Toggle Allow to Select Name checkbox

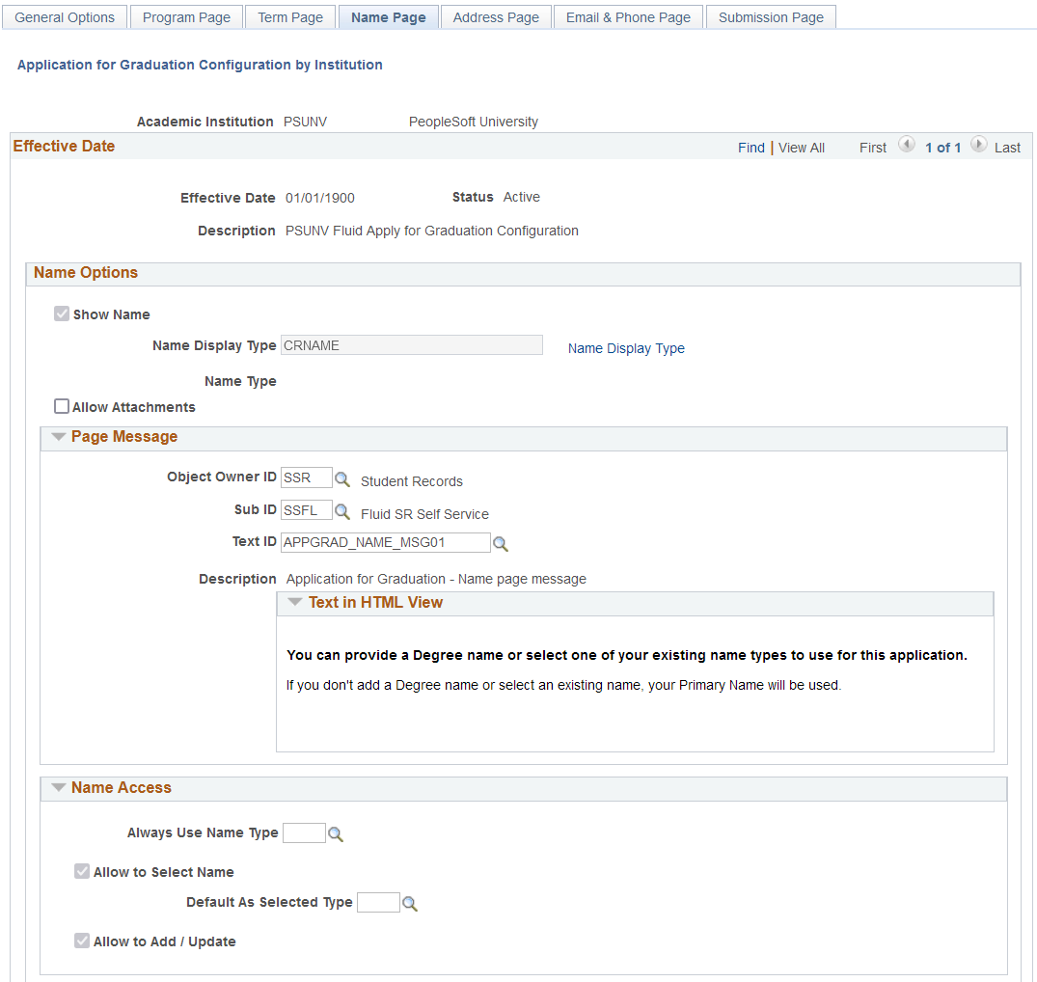(82, 871)
